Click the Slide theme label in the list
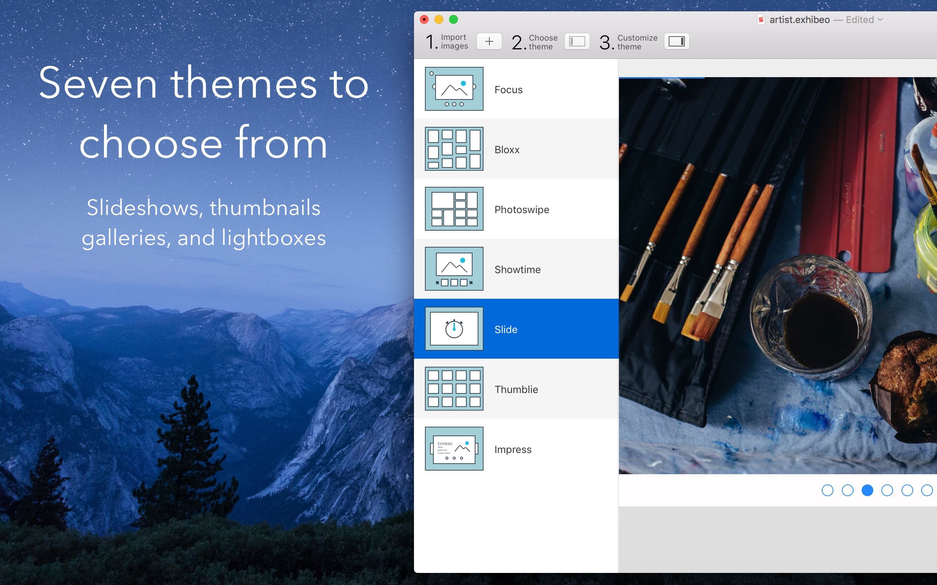 point(506,329)
